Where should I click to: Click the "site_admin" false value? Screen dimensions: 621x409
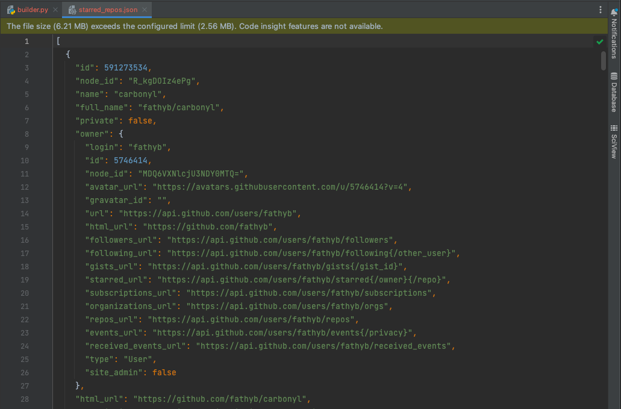tap(164, 373)
